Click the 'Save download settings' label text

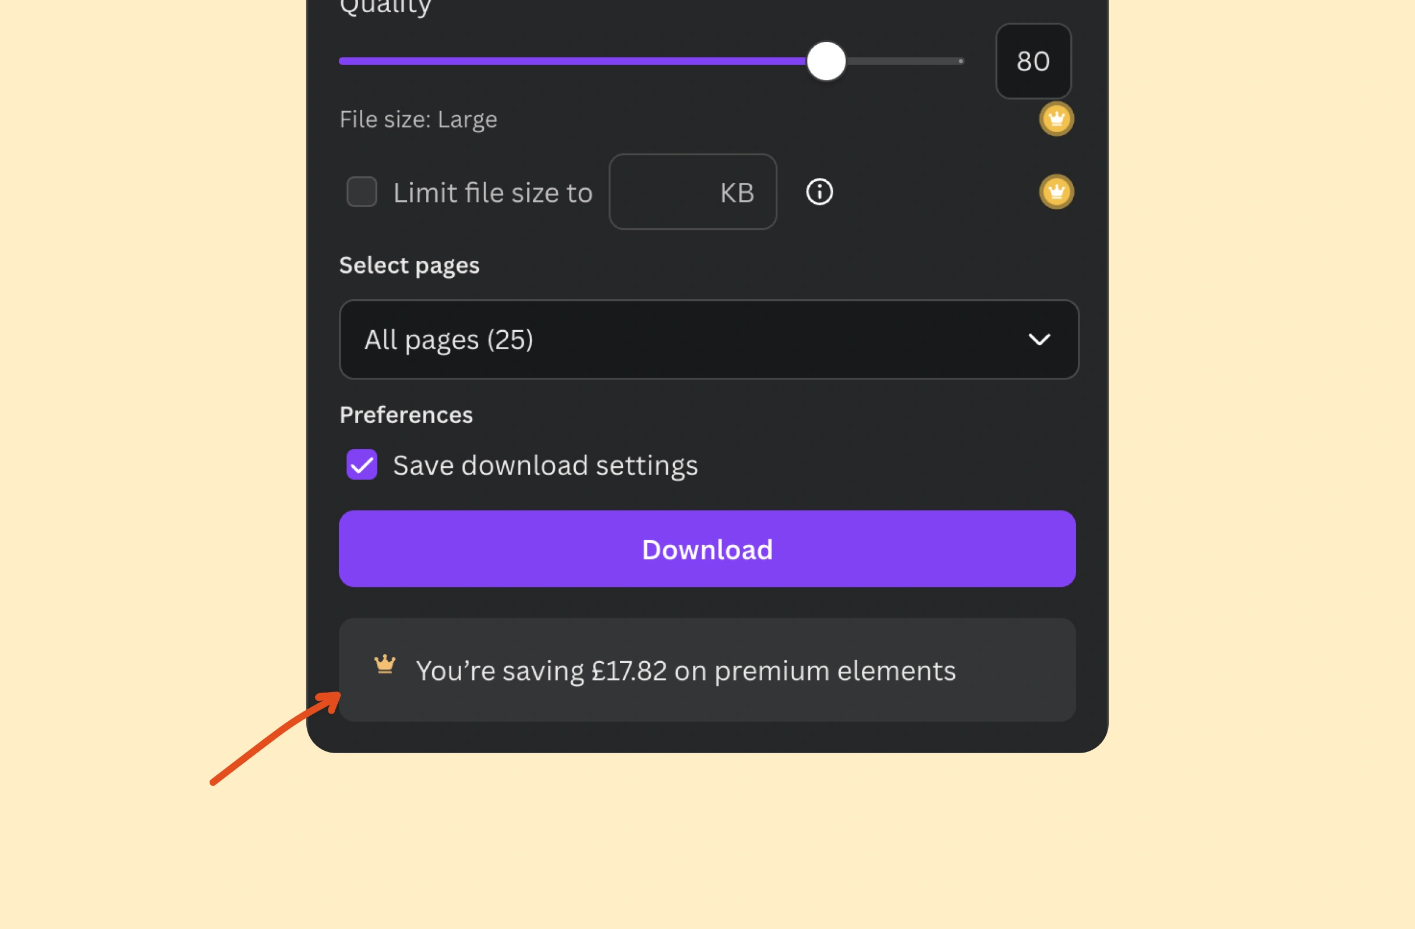click(545, 465)
